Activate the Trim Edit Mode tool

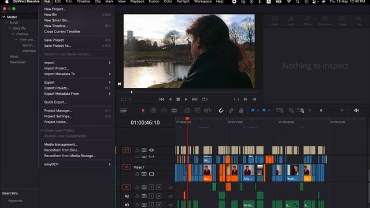point(154,110)
